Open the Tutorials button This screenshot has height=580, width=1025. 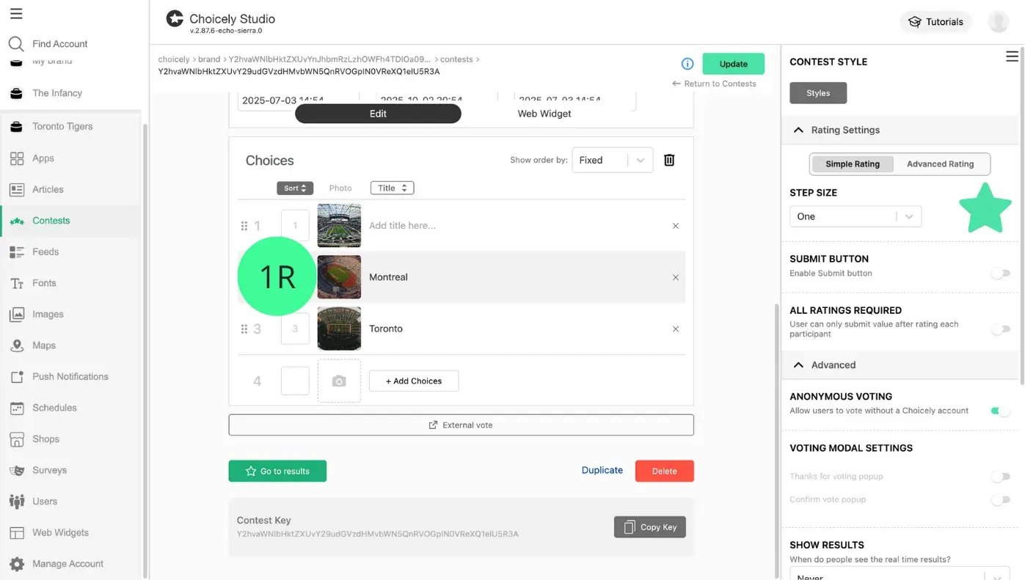936,22
